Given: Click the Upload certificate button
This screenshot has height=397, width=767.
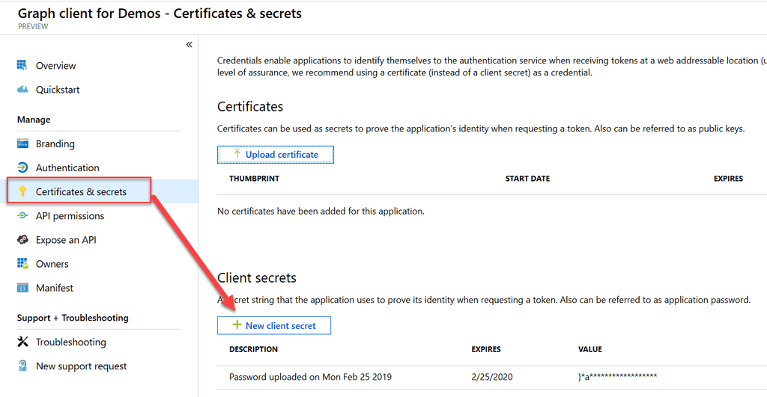Looking at the screenshot, I should coord(276,154).
